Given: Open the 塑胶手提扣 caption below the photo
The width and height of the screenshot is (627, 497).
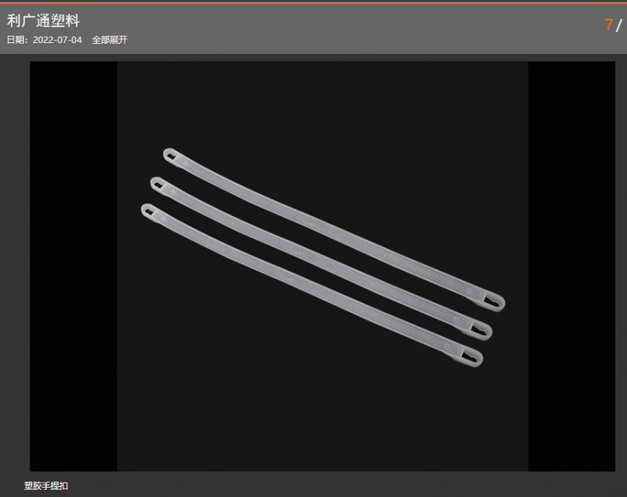Looking at the screenshot, I should (x=46, y=486).
